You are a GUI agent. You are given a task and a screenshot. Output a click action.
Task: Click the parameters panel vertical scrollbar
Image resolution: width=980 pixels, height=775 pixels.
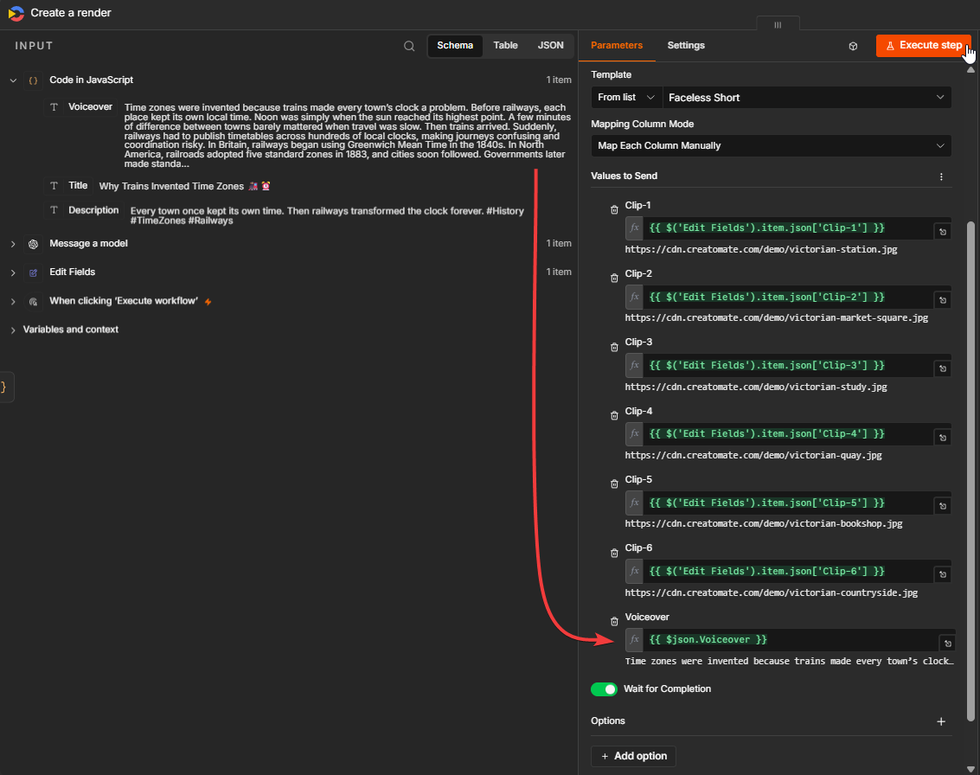click(x=970, y=472)
